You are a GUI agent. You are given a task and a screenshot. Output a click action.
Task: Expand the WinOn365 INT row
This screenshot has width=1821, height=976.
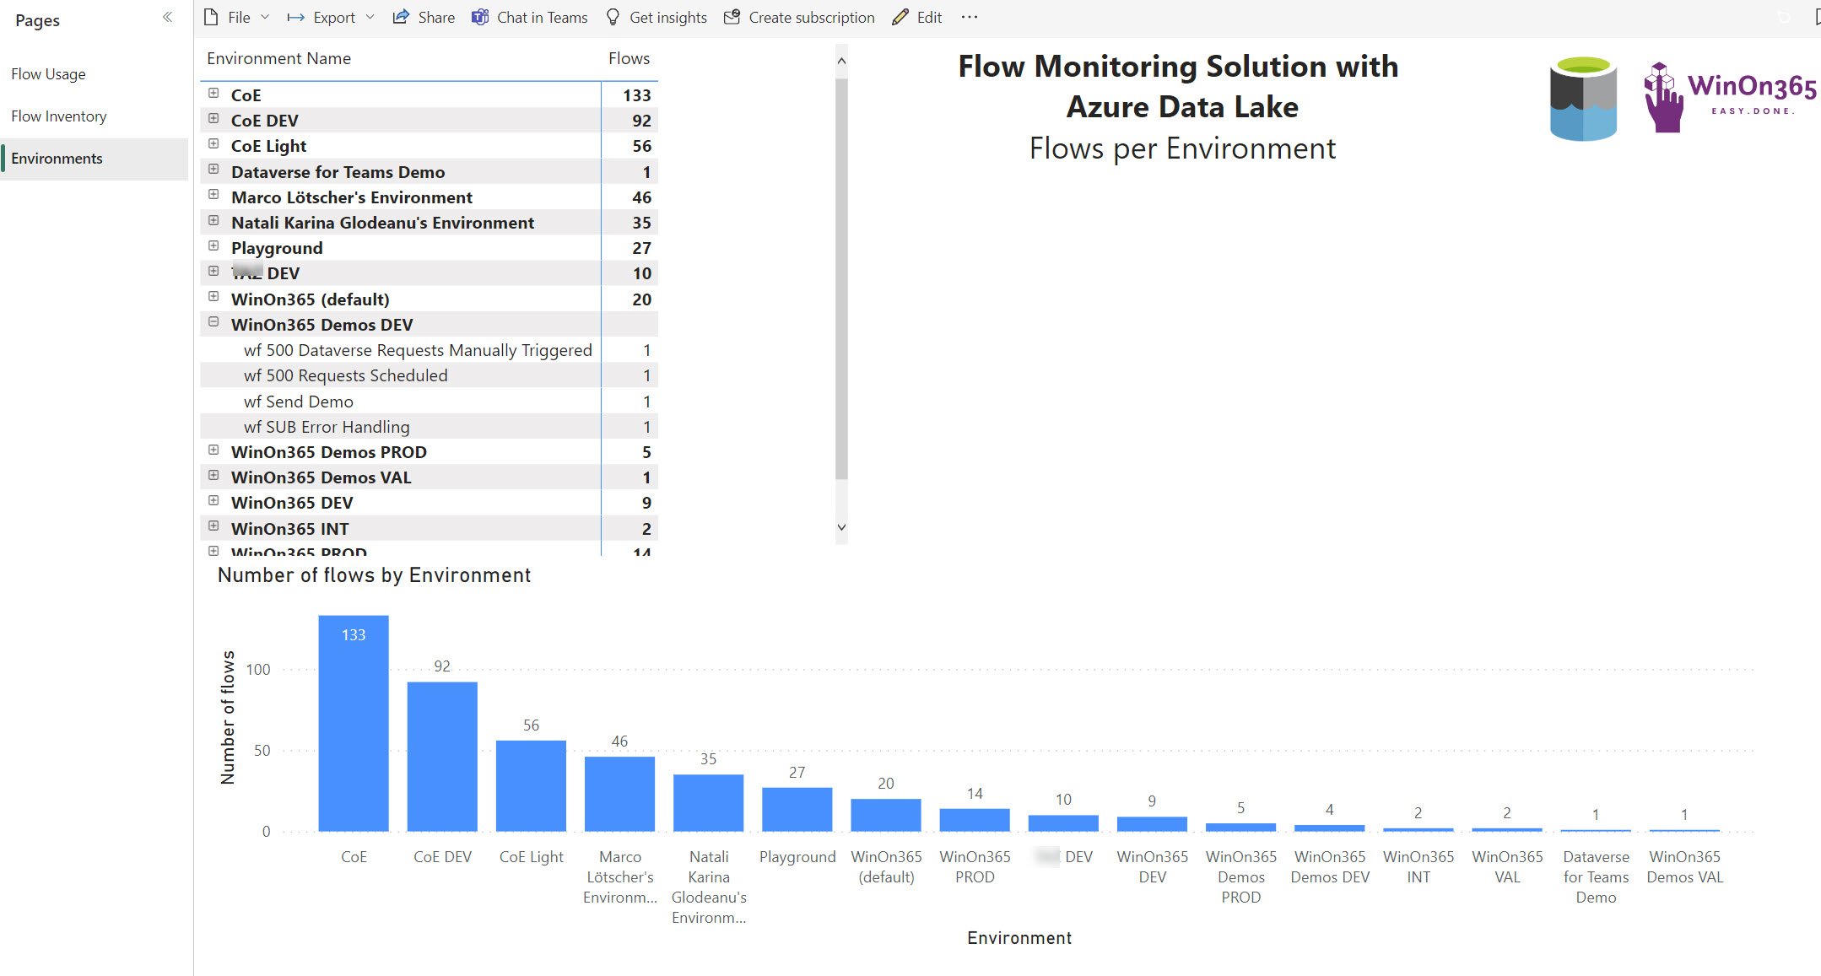[213, 526]
